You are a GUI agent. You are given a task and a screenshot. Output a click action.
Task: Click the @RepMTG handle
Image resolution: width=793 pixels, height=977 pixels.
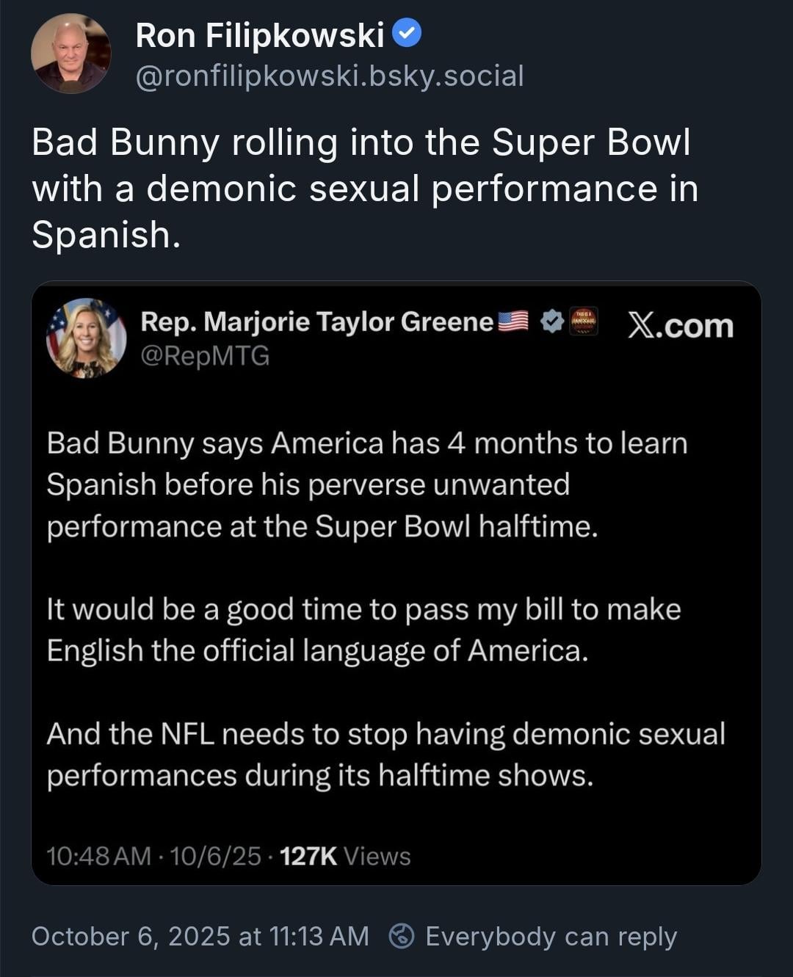(x=205, y=356)
